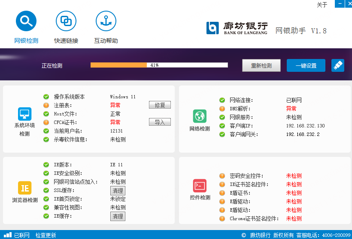Click the 客户端网关 label

coord(244,134)
